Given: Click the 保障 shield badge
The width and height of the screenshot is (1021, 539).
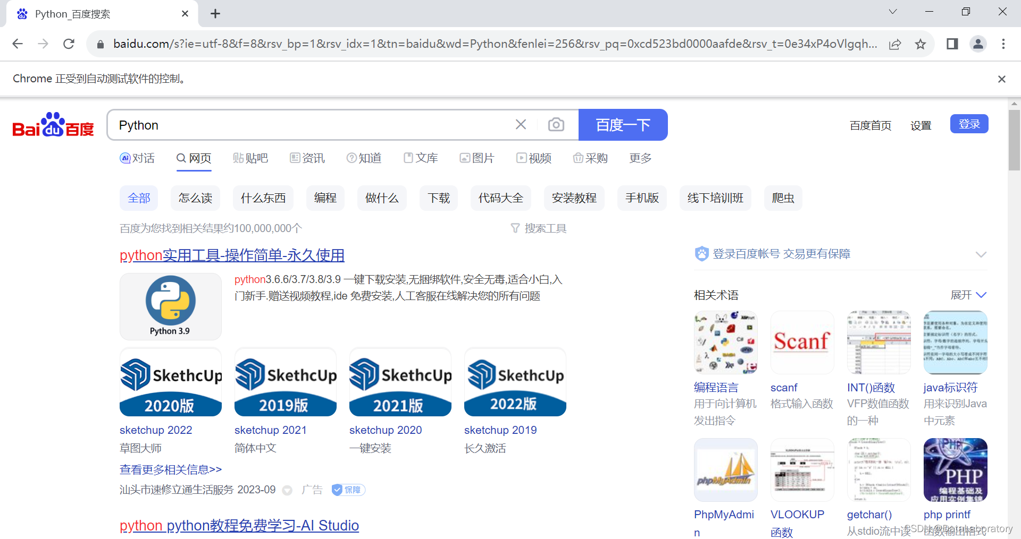Looking at the screenshot, I should (x=348, y=490).
